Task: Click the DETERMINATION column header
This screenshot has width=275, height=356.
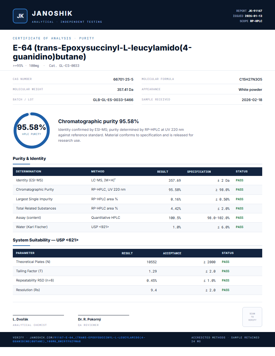Action: [28, 171]
